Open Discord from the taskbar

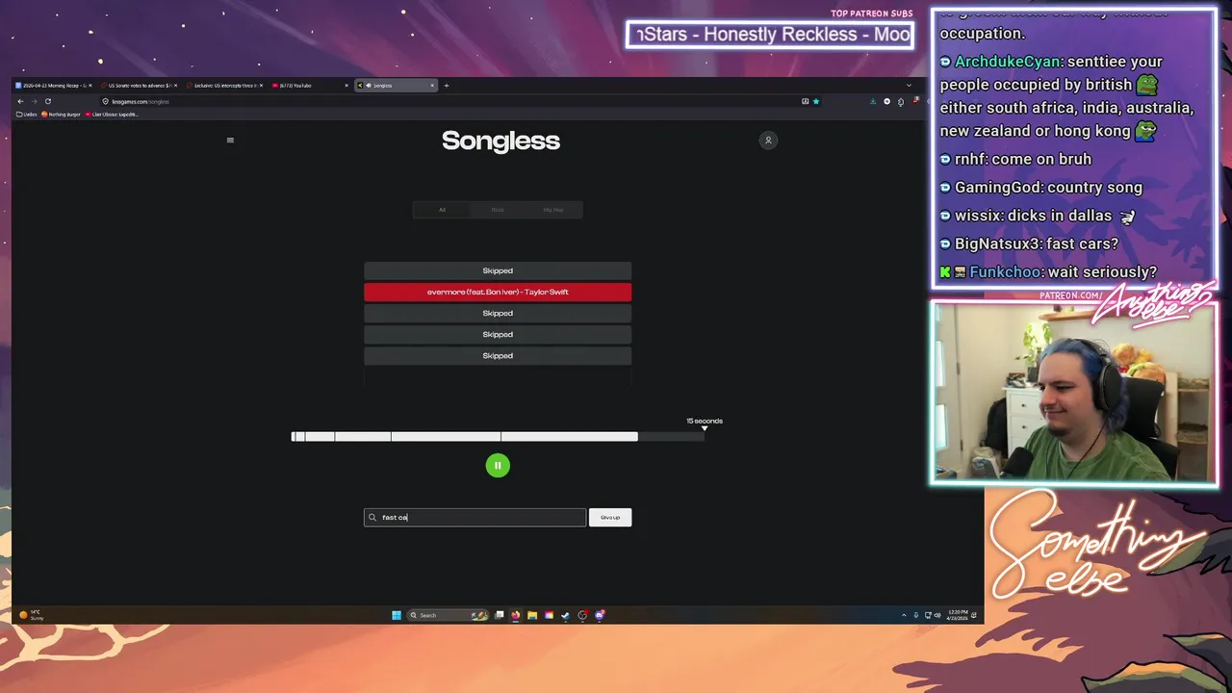click(x=599, y=615)
